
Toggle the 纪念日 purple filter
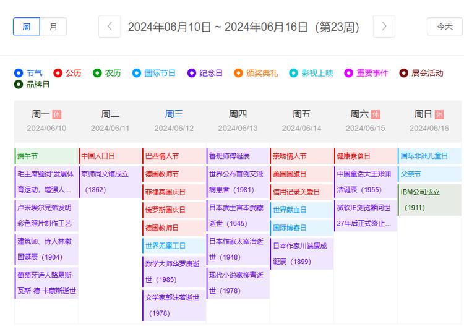click(192, 73)
